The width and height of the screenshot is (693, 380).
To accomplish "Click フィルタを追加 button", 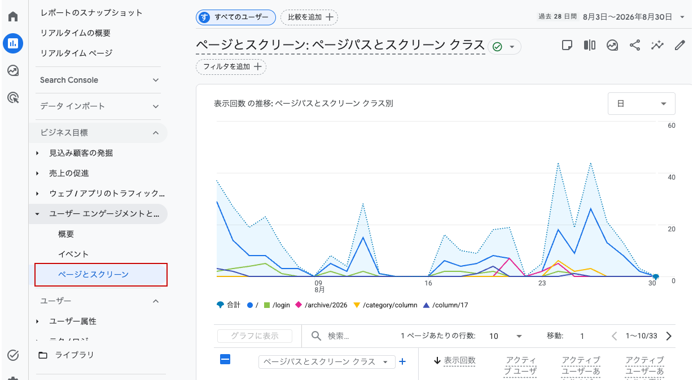I will tap(231, 67).
